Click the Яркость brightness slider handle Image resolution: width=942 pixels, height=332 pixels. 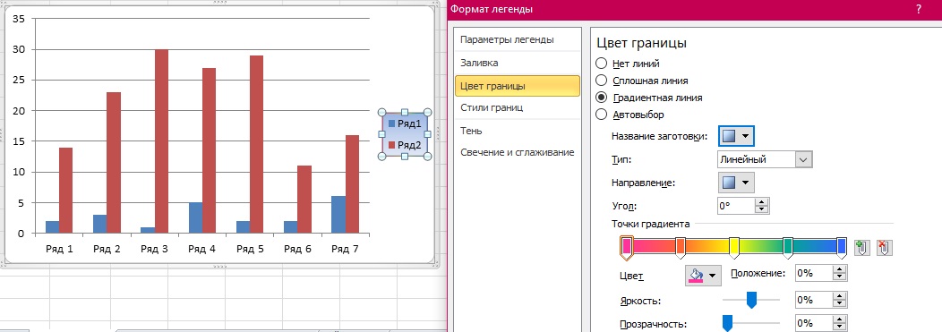coord(751,300)
